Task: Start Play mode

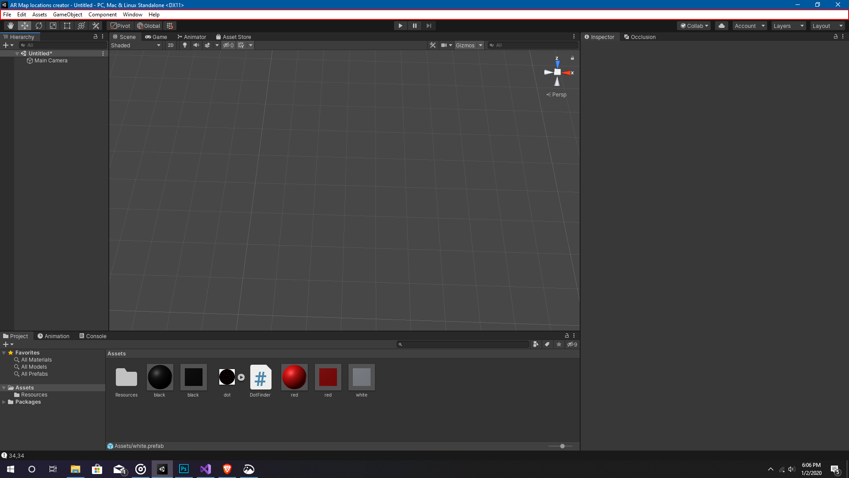Action: coord(401,26)
